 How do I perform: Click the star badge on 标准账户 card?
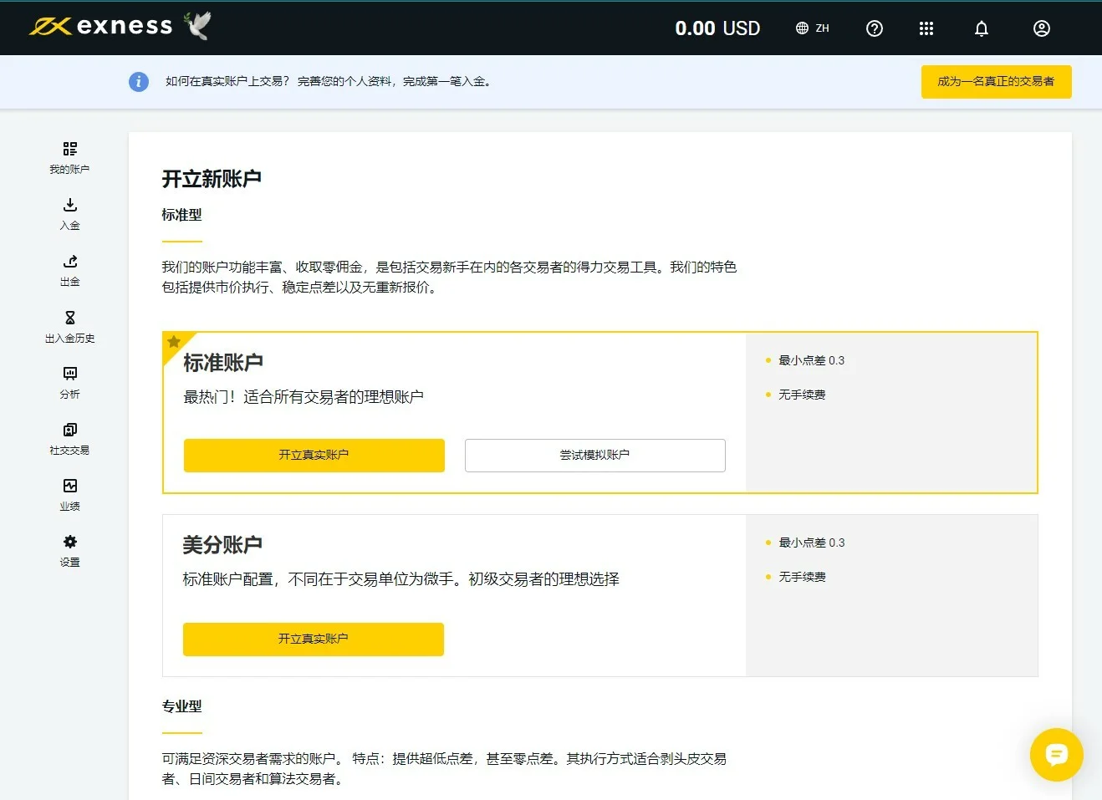pos(174,342)
